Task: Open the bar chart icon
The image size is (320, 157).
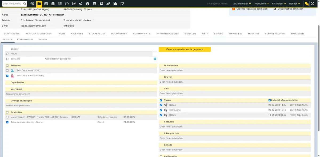Action: click(74, 4)
